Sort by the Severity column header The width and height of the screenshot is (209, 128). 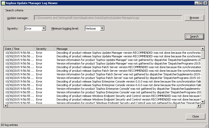point(45,49)
